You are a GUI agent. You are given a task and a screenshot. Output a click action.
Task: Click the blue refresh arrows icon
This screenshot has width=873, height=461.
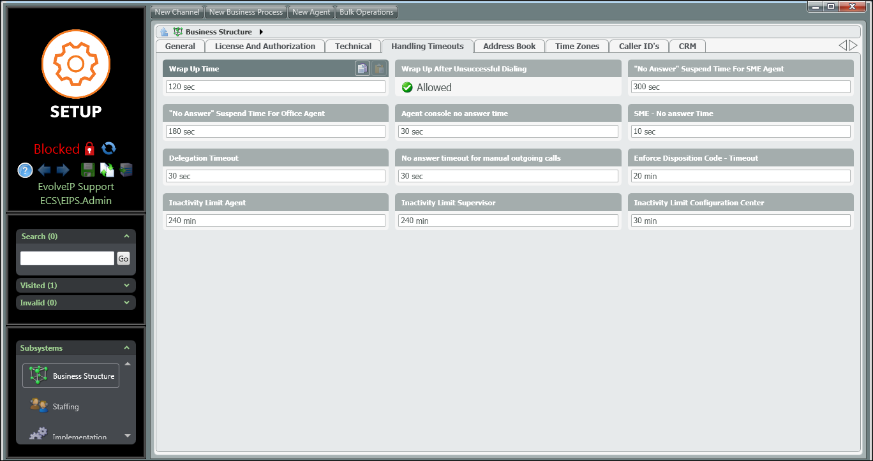[109, 148]
